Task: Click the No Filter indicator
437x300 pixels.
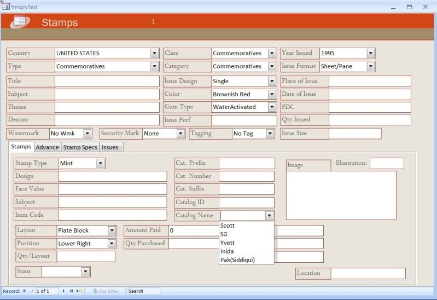Action: 106,291
